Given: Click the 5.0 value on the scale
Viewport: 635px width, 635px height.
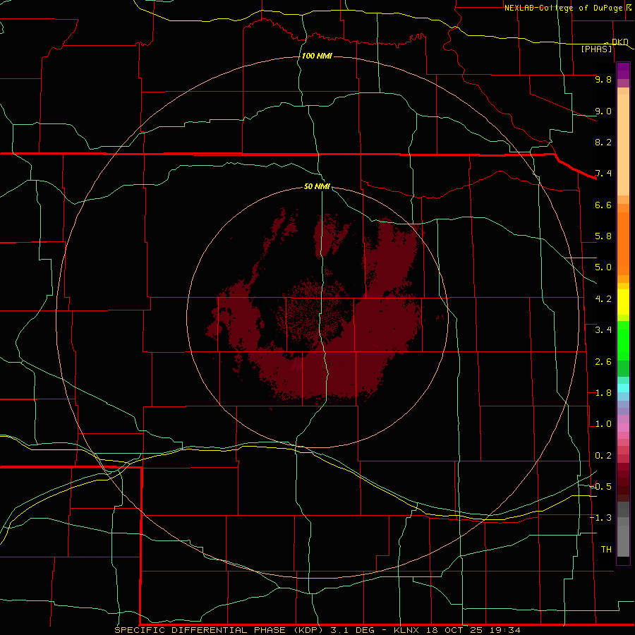Looking at the screenshot, I should [603, 267].
